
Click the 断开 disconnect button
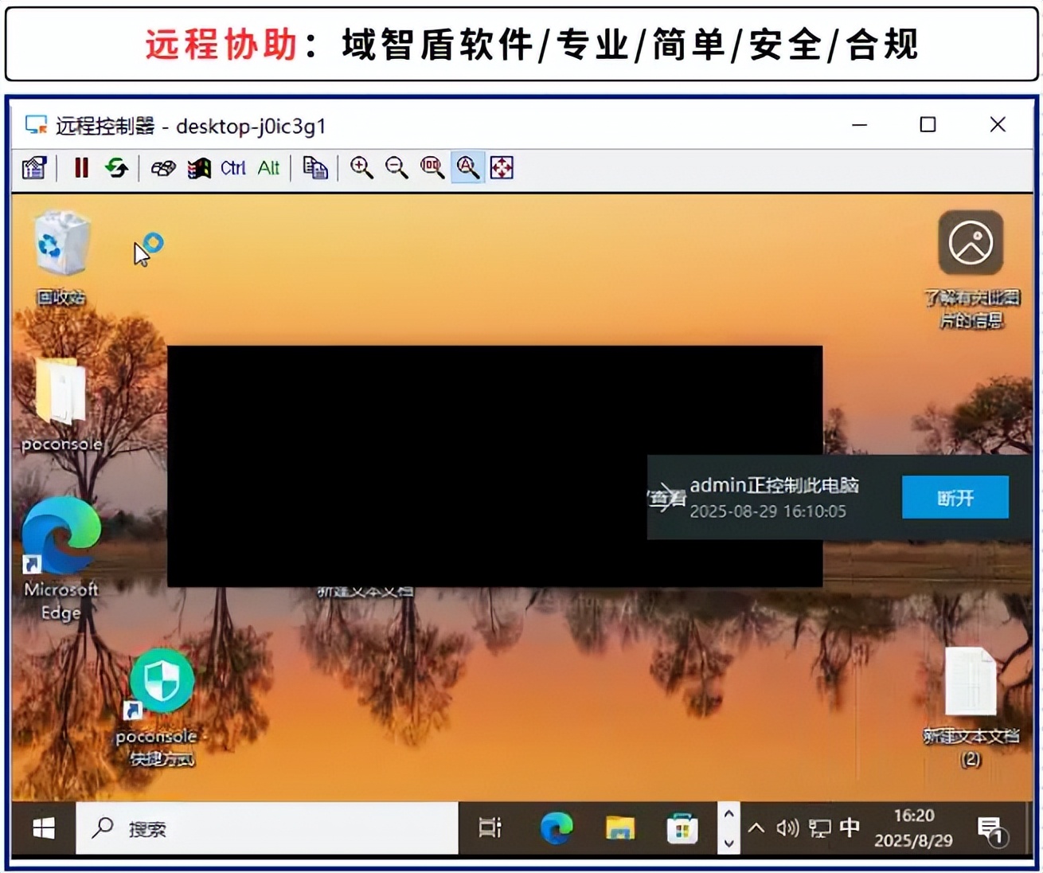point(954,497)
